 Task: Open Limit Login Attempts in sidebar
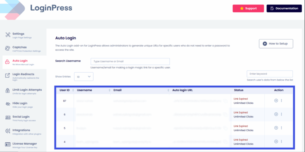[24, 91]
